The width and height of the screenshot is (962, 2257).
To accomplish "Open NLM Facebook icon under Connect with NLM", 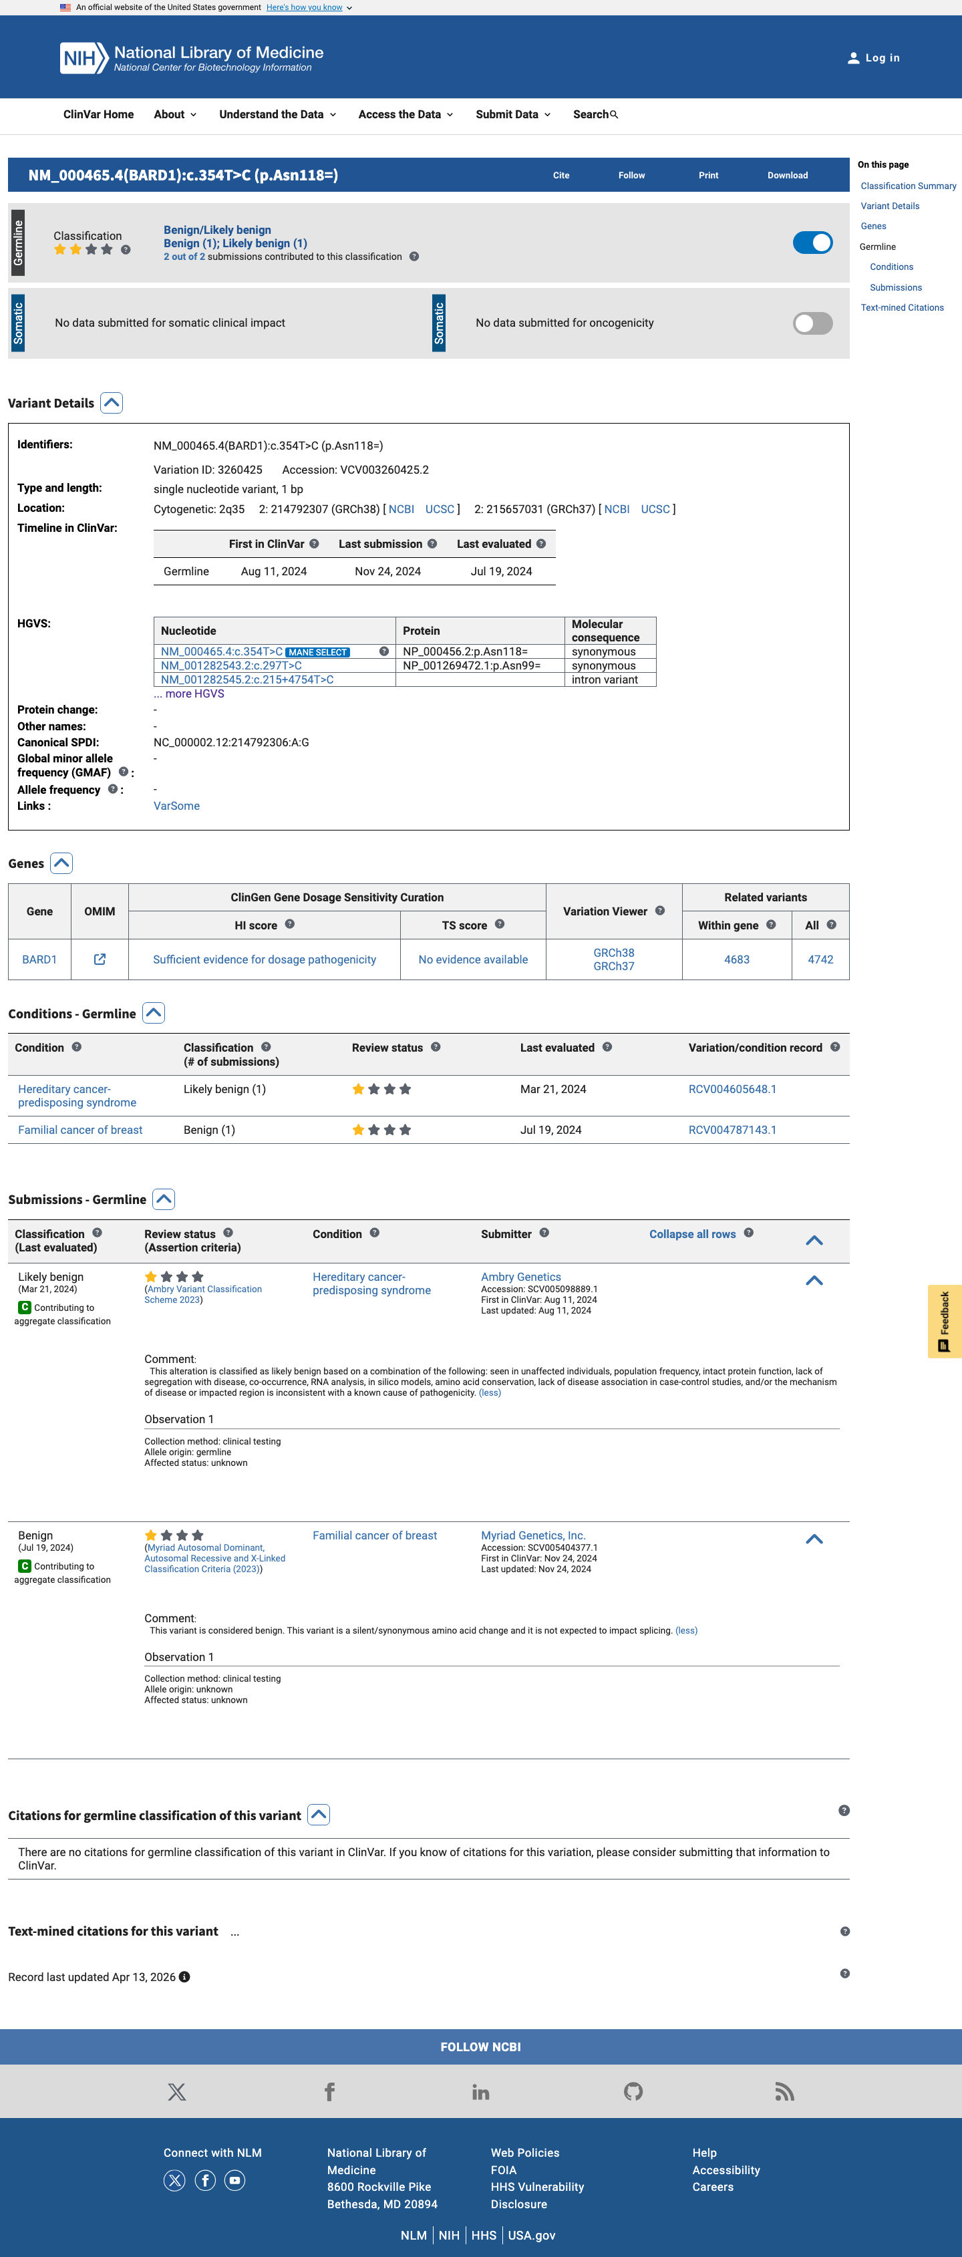I will [x=205, y=2180].
